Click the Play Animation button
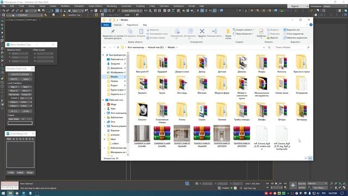Image resolution: width=348 pixels, height=196 pixels. (x=276, y=183)
